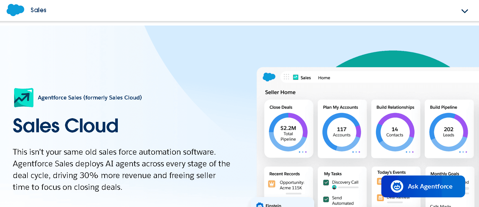479x207 pixels.
Task: Open Opportunity: Acme 115K record
Action: point(292,185)
